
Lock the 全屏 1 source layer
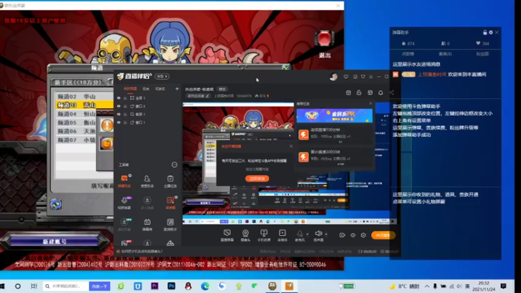tap(125, 98)
